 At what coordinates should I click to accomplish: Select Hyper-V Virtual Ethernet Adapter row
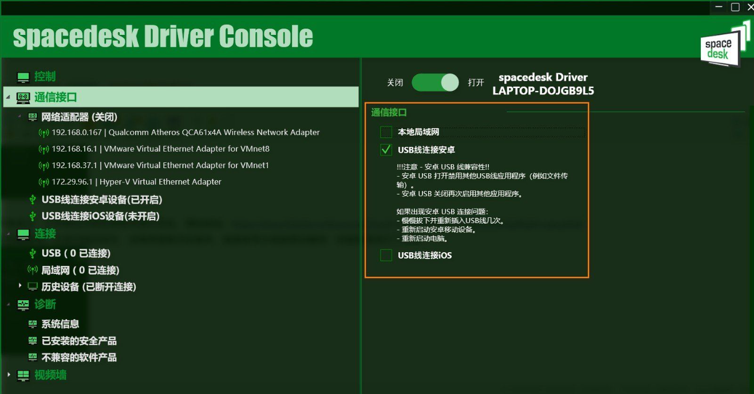(136, 182)
